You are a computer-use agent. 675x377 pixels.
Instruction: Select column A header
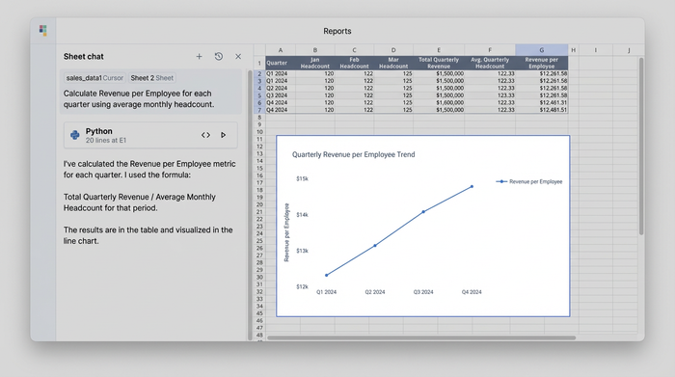(281, 50)
